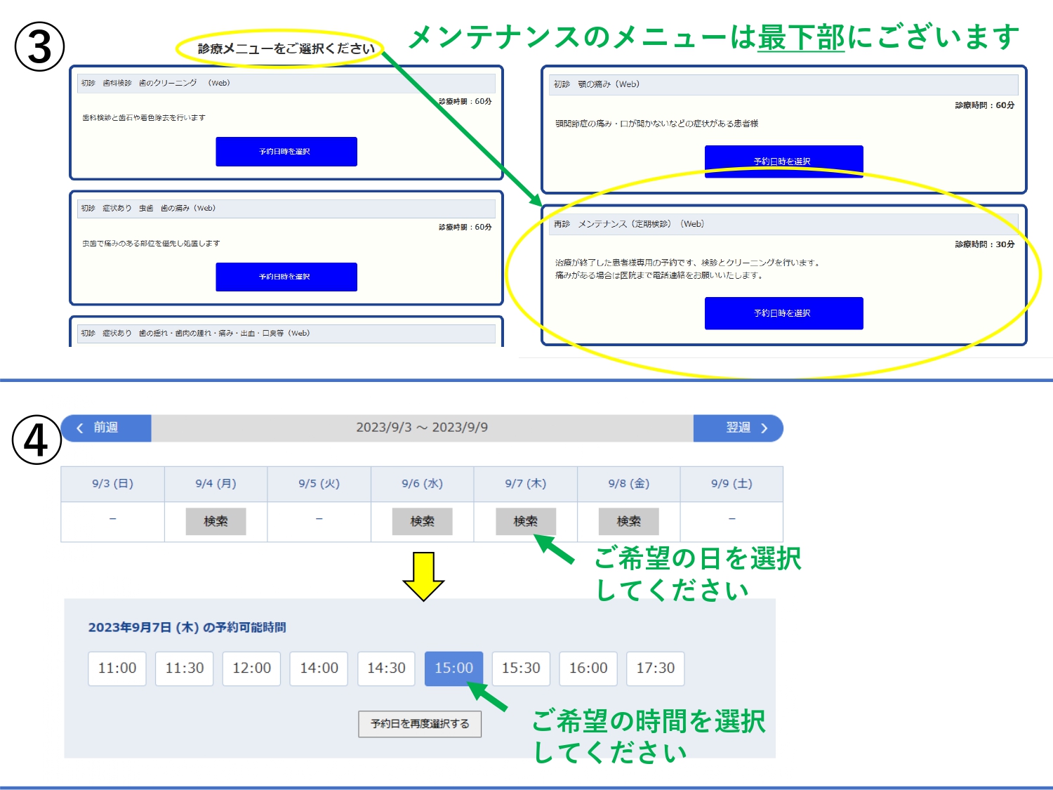Viewport: 1053px width, 790px height.
Task: Choose the 12:00 time slot
Action: pyautogui.click(x=251, y=668)
